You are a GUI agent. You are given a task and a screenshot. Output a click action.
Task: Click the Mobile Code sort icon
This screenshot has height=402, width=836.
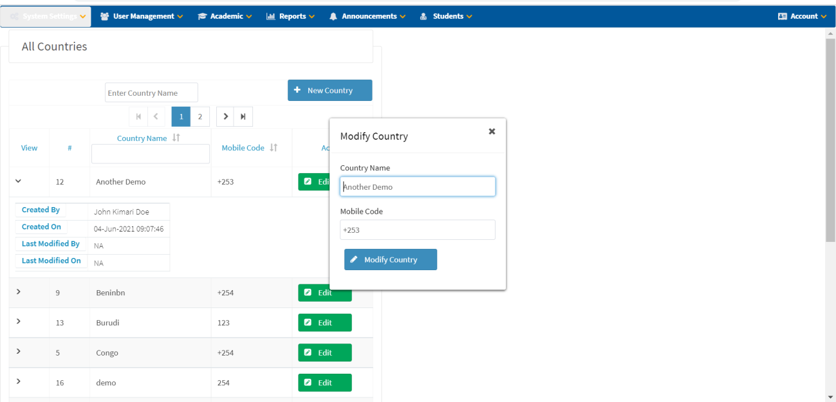[x=274, y=148]
